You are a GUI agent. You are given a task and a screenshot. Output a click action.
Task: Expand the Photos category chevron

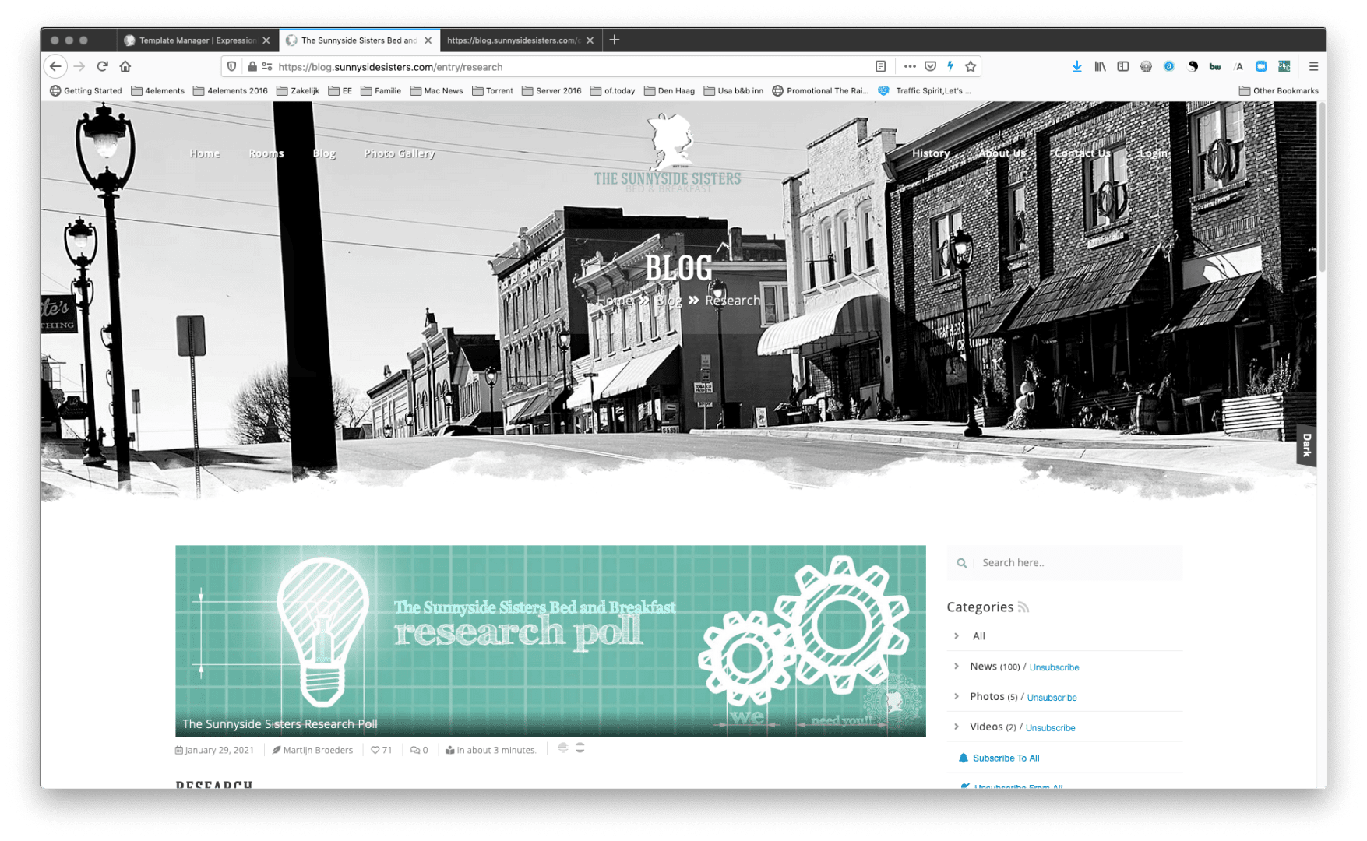957,696
